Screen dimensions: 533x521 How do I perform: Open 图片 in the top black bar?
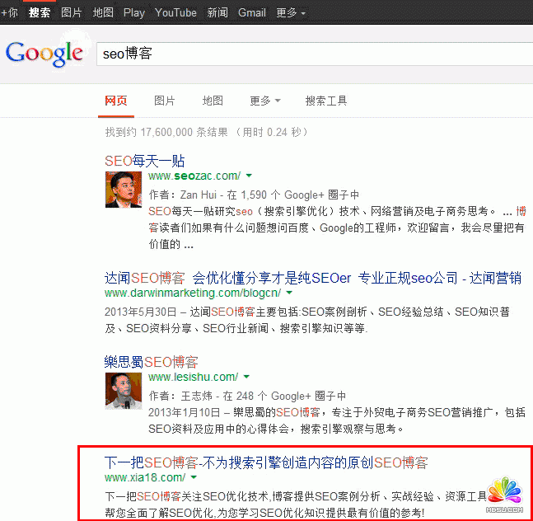pos(72,13)
